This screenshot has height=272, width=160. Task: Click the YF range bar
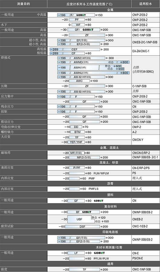(77, 137)
